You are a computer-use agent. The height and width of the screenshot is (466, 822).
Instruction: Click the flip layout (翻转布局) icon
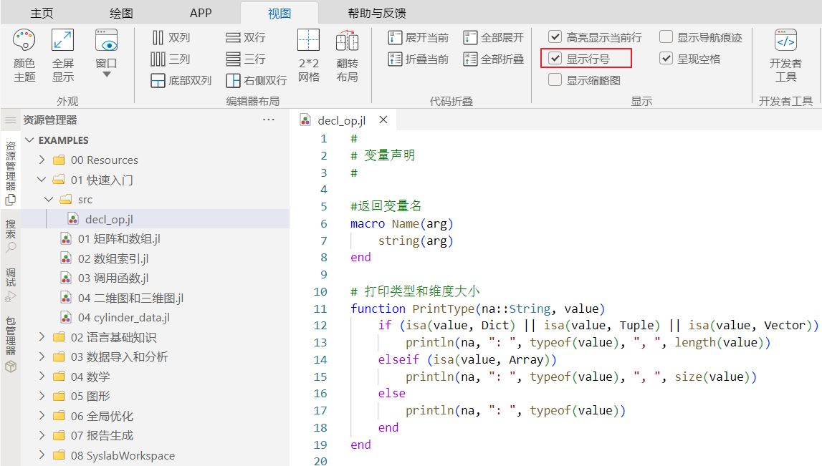(347, 54)
